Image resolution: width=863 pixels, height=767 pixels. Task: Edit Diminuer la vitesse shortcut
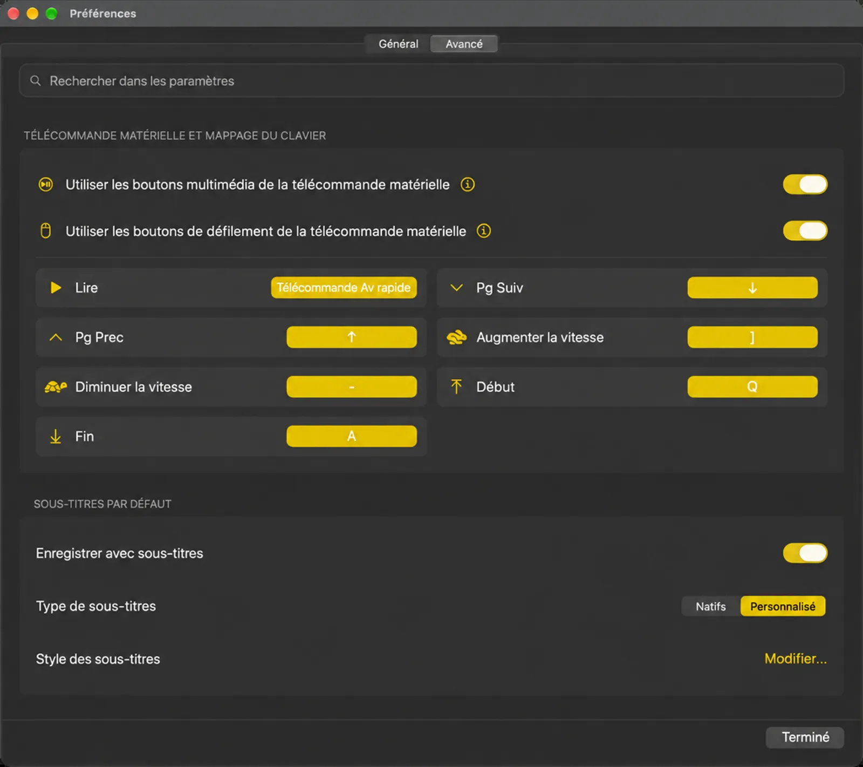pyautogui.click(x=352, y=387)
